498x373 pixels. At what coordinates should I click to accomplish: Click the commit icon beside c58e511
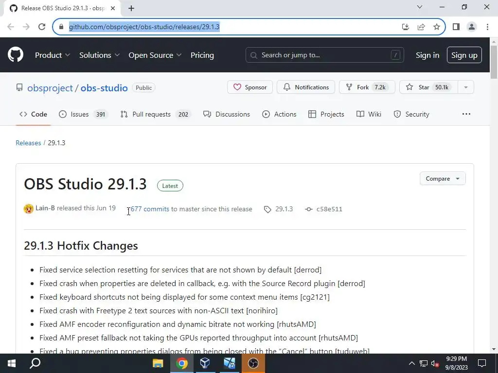pyautogui.click(x=308, y=209)
